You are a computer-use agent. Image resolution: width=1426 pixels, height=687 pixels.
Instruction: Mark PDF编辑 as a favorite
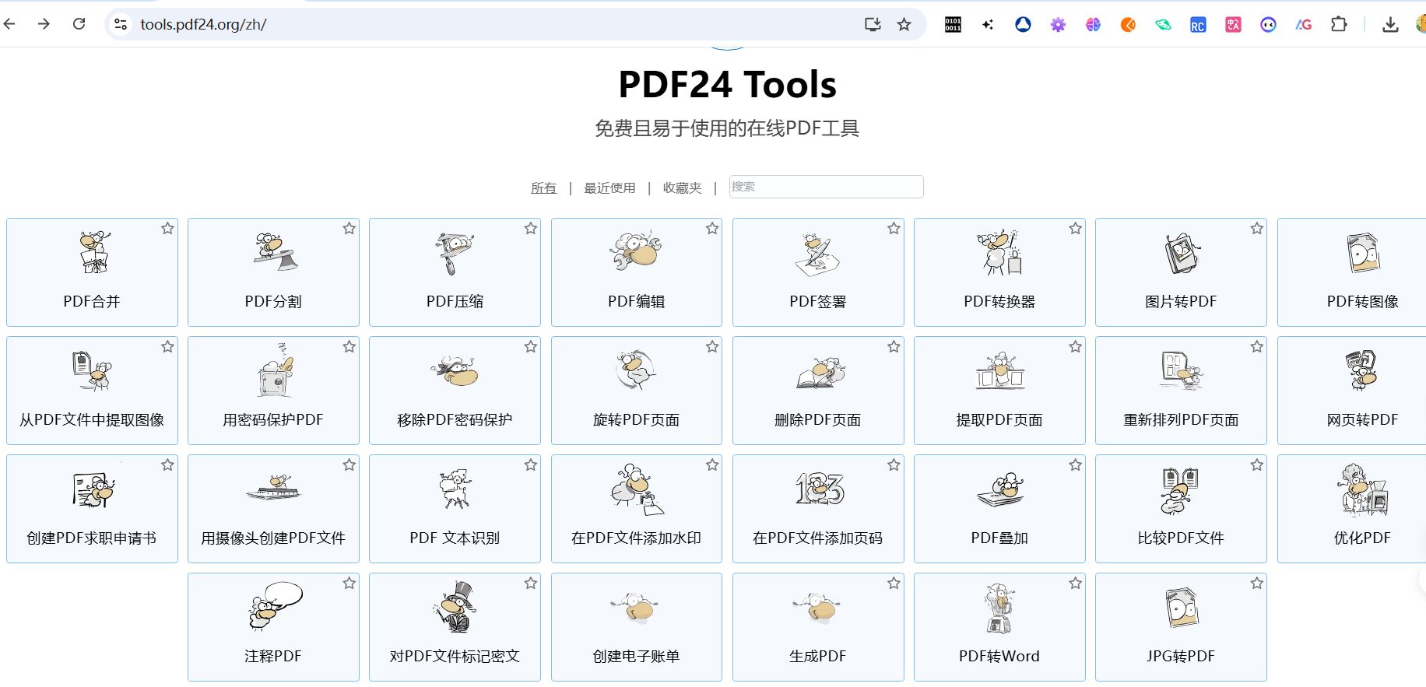(712, 229)
